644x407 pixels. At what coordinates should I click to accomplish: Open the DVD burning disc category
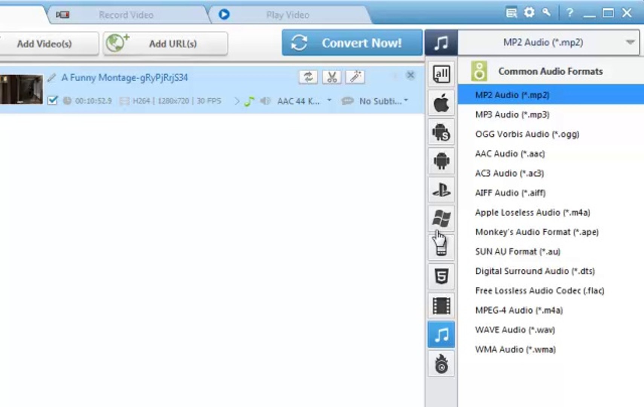click(x=441, y=364)
